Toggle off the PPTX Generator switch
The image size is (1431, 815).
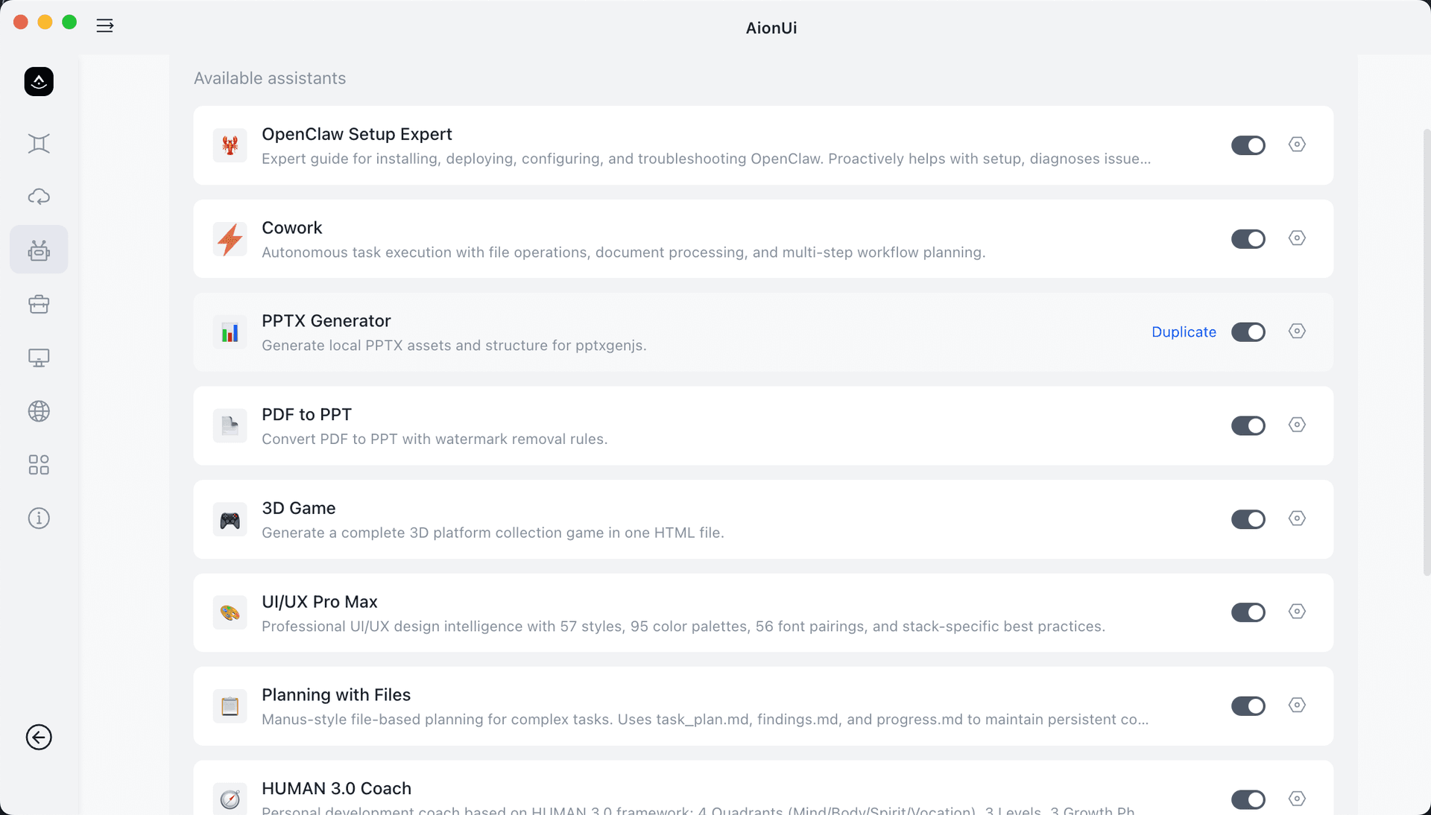pos(1248,332)
